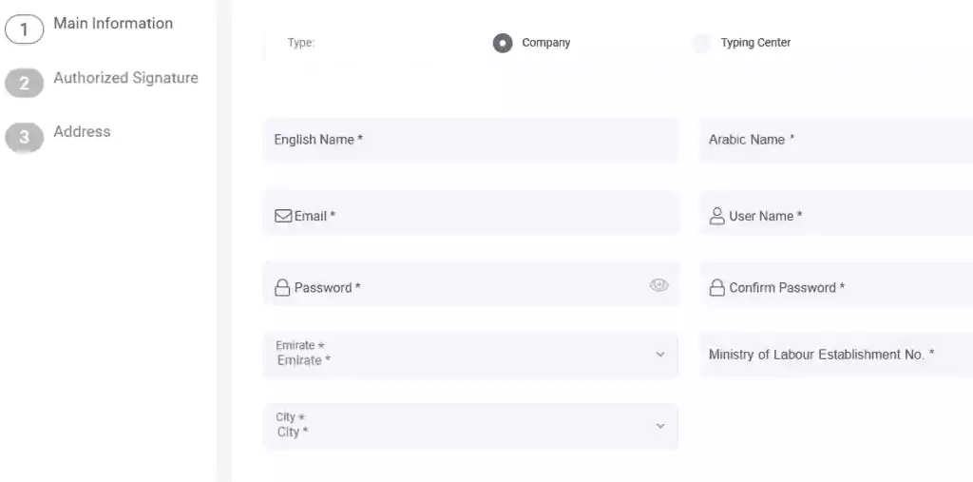Go to Main Information step
Screen dimensions: 973x482
[x=113, y=24]
